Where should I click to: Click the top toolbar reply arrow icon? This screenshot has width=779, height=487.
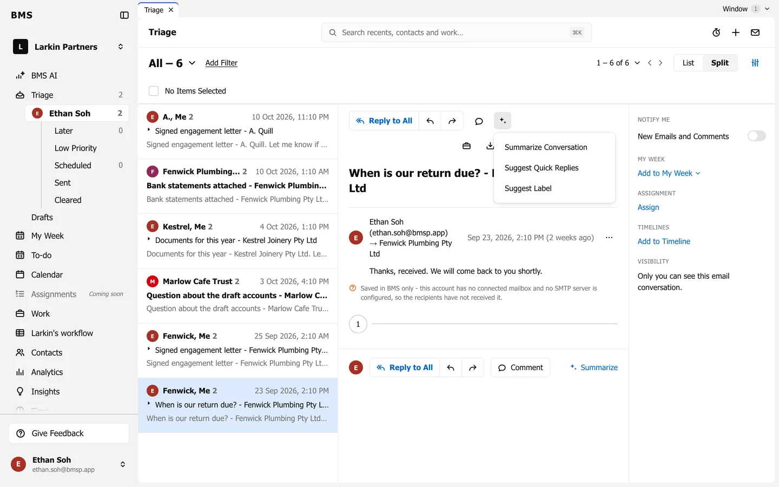pyautogui.click(x=430, y=121)
